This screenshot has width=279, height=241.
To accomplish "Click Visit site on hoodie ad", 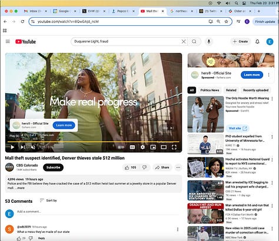I will tap(238, 128).
